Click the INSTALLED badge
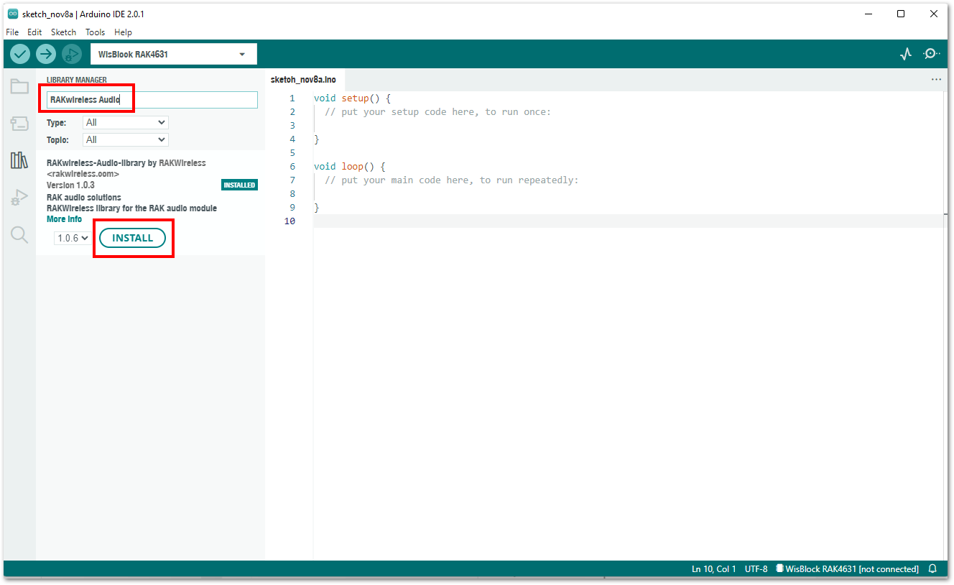This screenshot has height=585, width=954. pyautogui.click(x=239, y=185)
